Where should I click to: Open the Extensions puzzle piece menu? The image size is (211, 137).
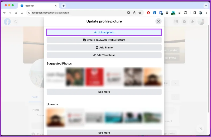coord(186,13)
